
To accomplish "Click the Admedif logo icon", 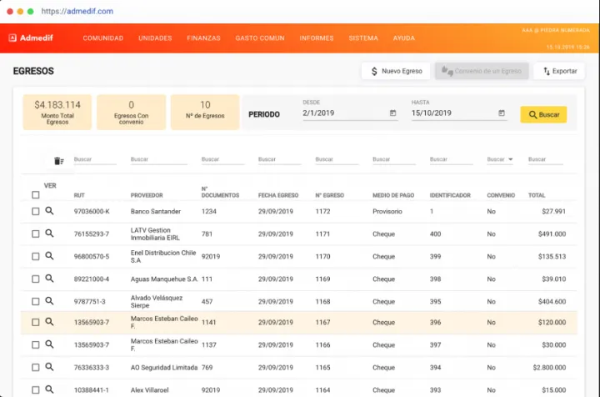I will [12, 38].
